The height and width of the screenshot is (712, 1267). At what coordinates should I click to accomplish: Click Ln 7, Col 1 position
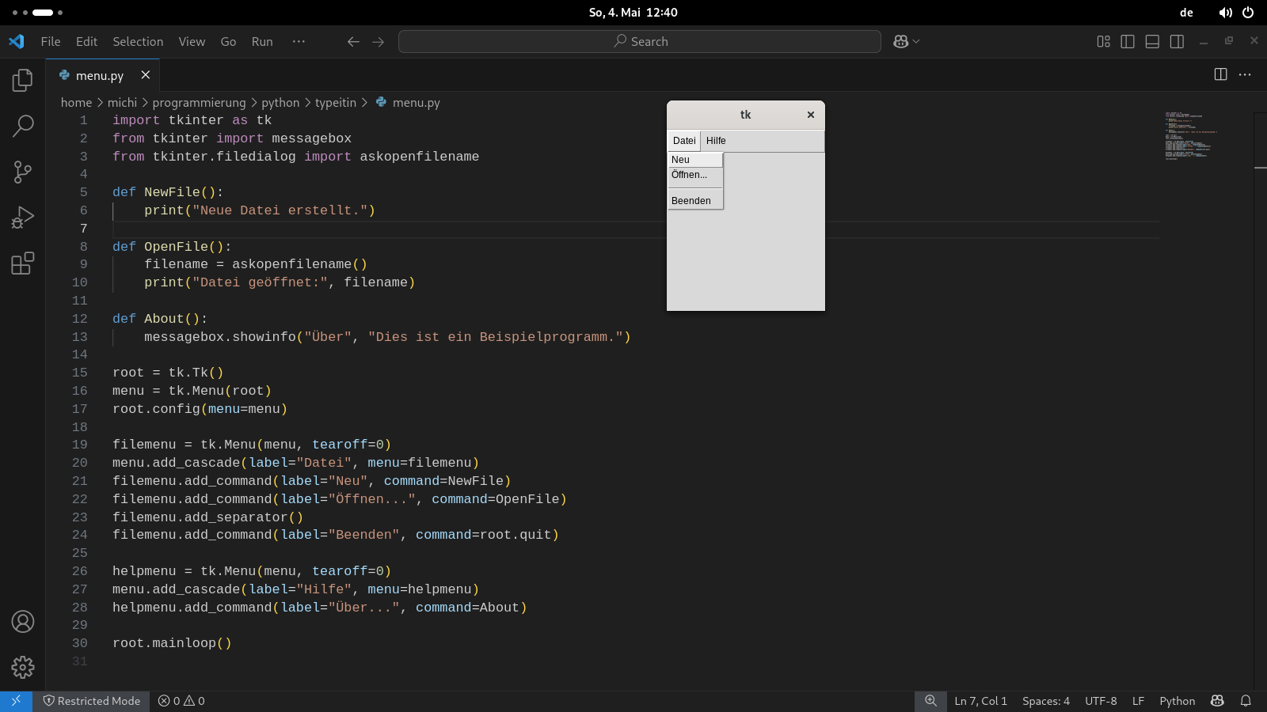pos(980,701)
